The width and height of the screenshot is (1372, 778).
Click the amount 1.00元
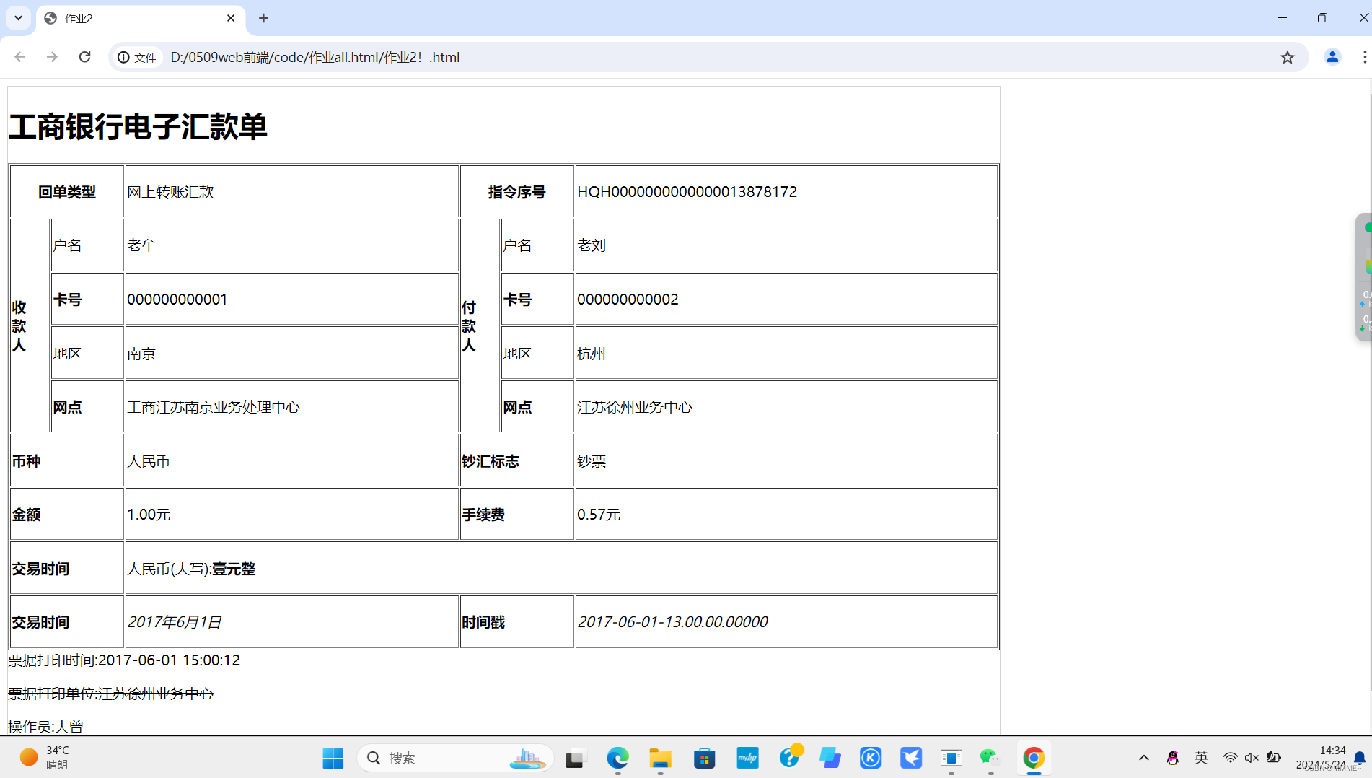[149, 515]
